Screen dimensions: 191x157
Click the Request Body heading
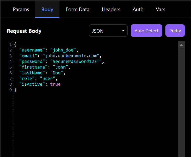point(24,31)
